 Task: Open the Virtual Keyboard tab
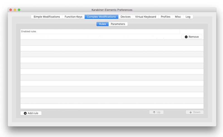coord(146,17)
